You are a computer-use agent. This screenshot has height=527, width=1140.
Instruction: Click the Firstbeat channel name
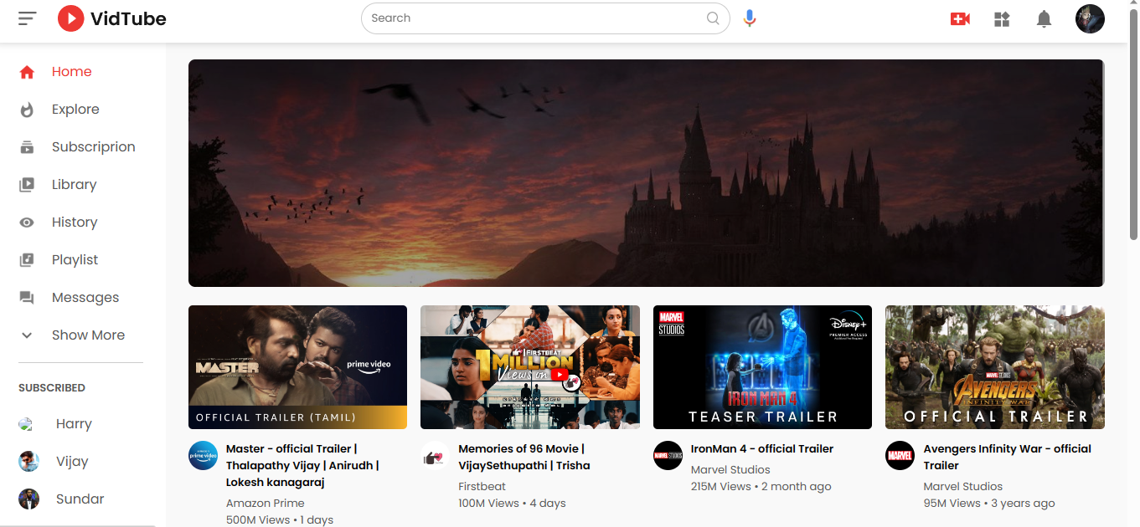coord(482,486)
